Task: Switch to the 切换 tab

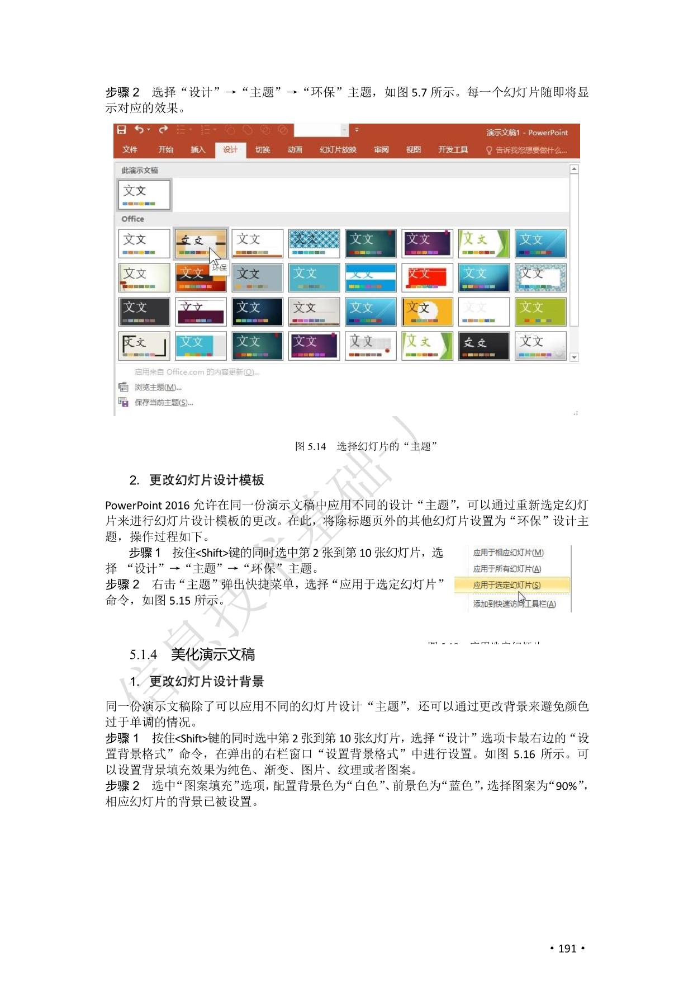Action: pyautogui.click(x=263, y=149)
